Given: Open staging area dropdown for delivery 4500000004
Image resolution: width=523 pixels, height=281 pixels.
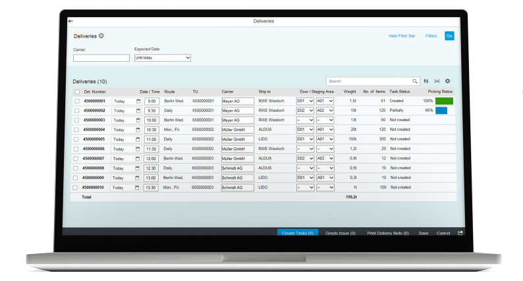Looking at the screenshot, I should pos(325,130).
